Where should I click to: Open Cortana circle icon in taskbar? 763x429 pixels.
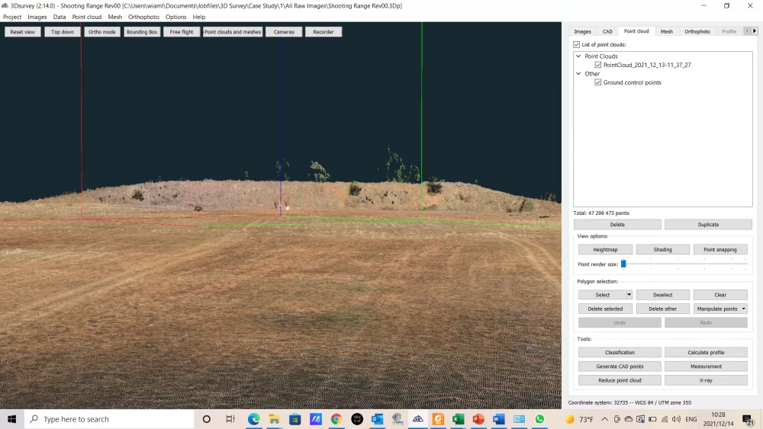click(206, 419)
